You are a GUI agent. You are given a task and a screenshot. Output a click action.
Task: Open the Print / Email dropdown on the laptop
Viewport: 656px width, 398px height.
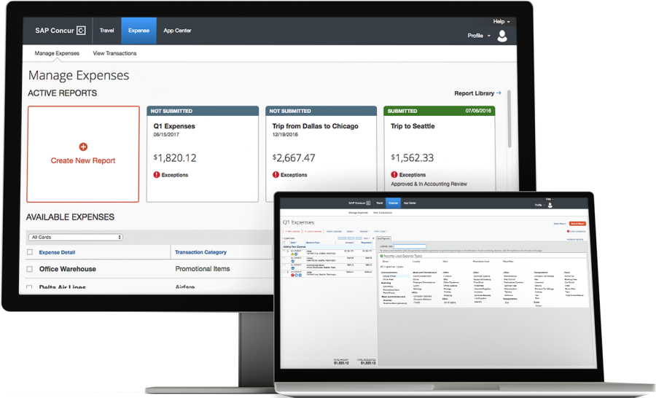coord(380,231)
